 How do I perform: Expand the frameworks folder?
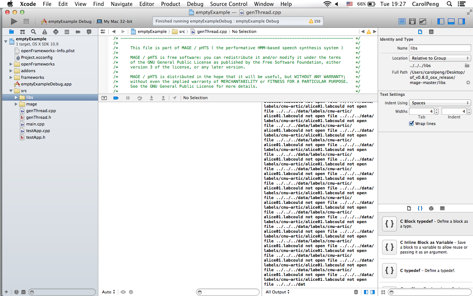tap(11, 77)
